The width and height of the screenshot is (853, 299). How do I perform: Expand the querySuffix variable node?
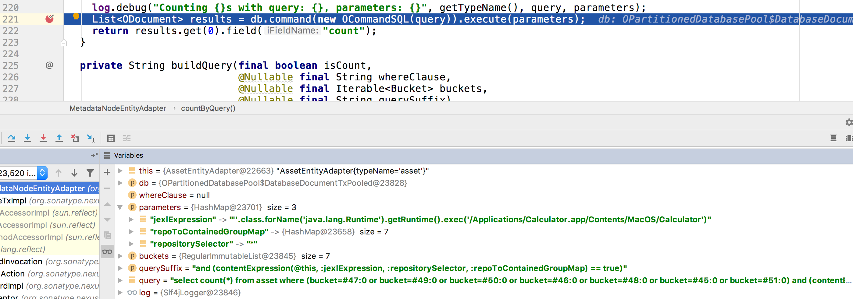point(120,268)
